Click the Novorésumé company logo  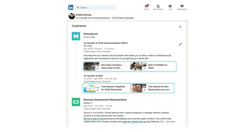pos(76,36)
